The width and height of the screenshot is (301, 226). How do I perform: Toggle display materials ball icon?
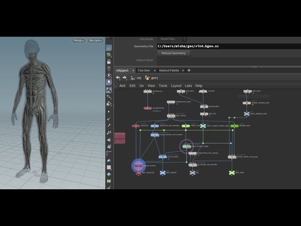click(x=109, y=90)
